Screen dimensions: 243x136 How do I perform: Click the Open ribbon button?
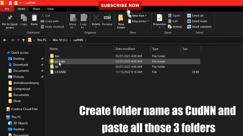pyautogui.click(x=175, y=15)
